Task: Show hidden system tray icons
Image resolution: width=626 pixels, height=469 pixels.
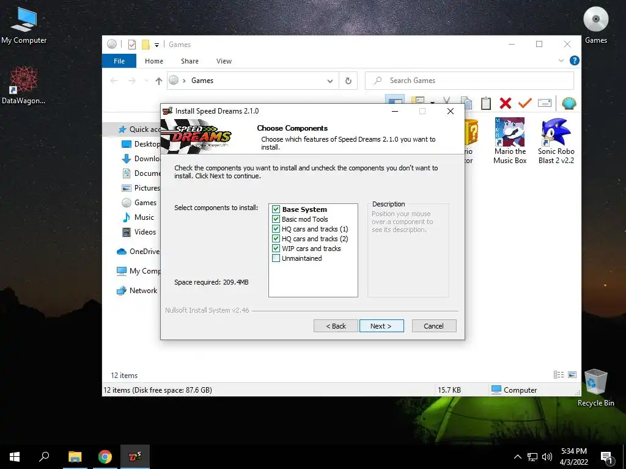Action: point(517,457)
